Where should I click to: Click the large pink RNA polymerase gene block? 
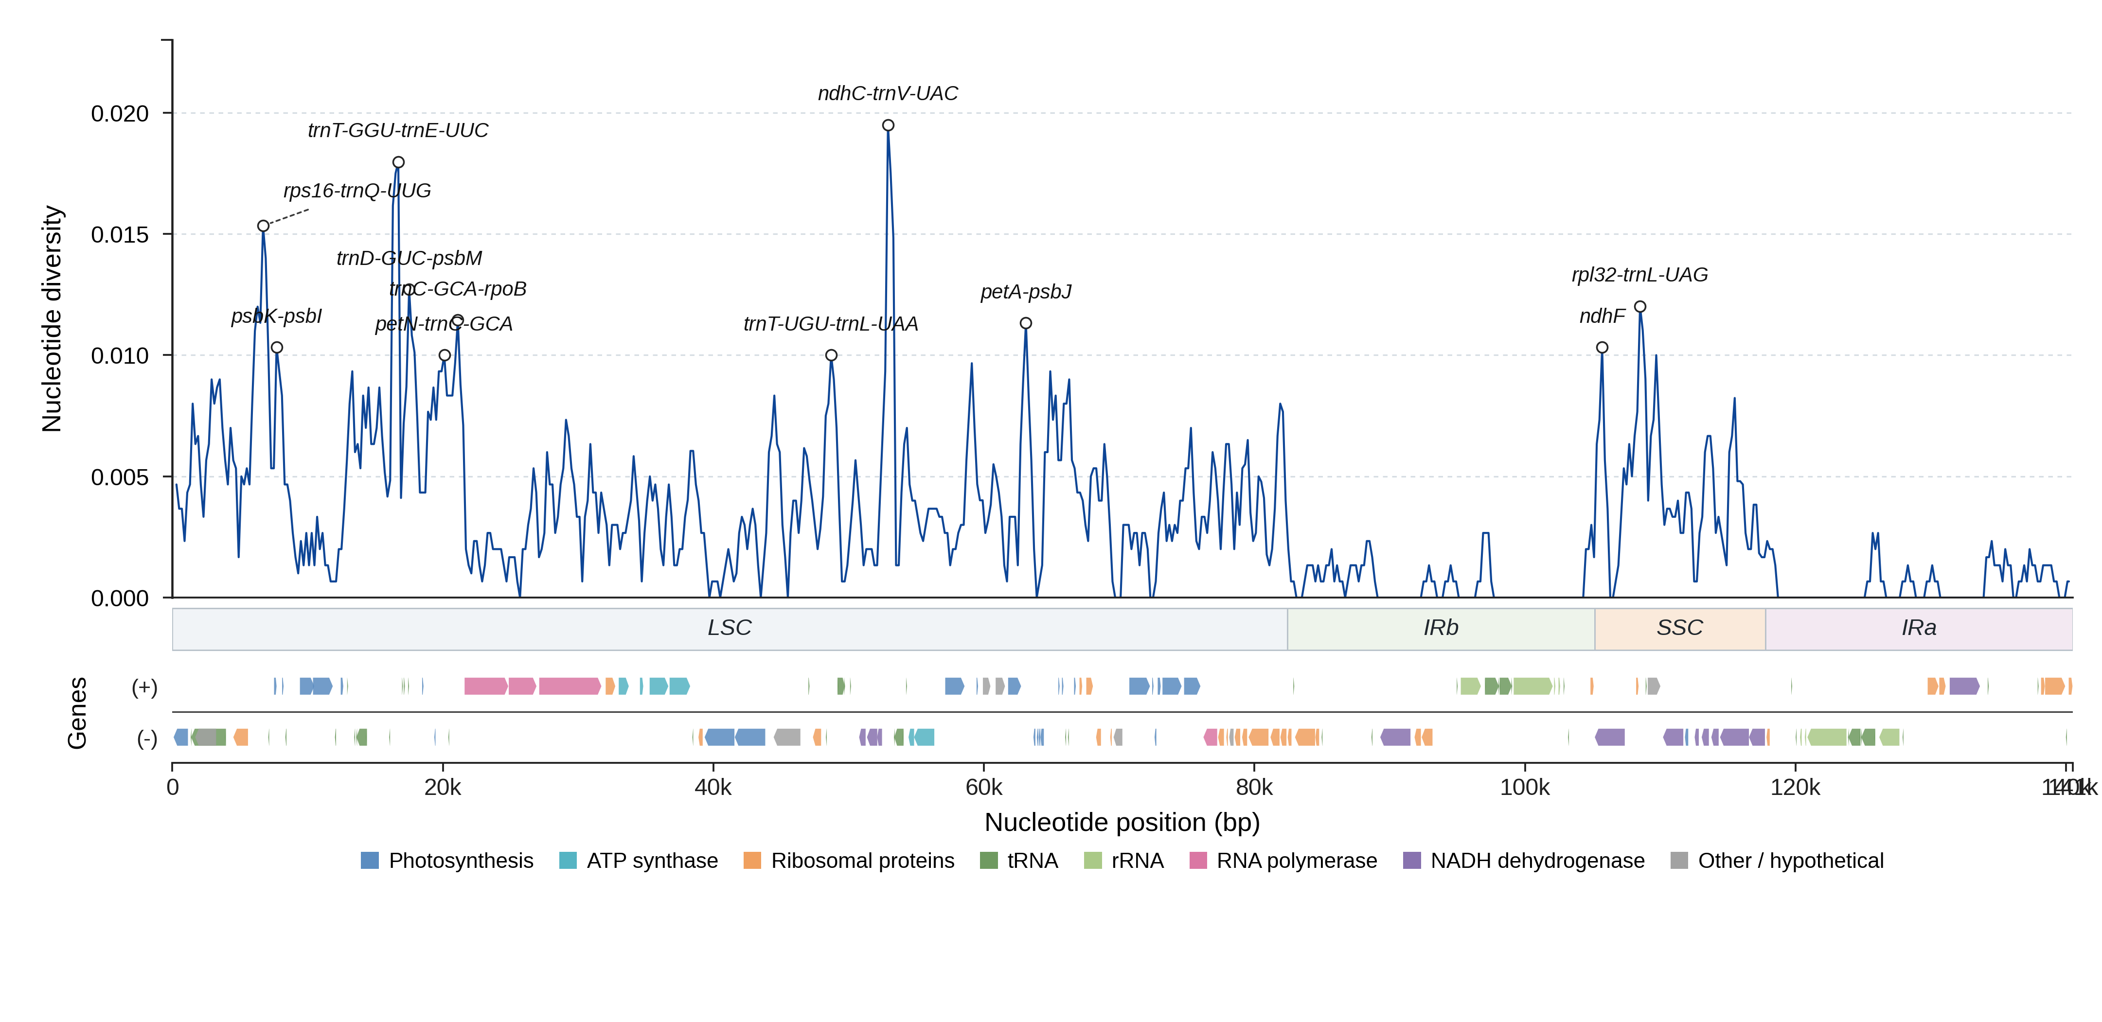tap(570, 686)
